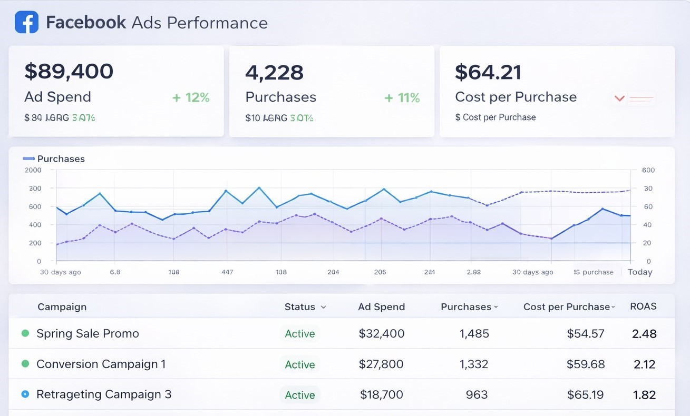690x416 pixels.
Task: Sort by the Campaign column header
Action: (62, 307)
